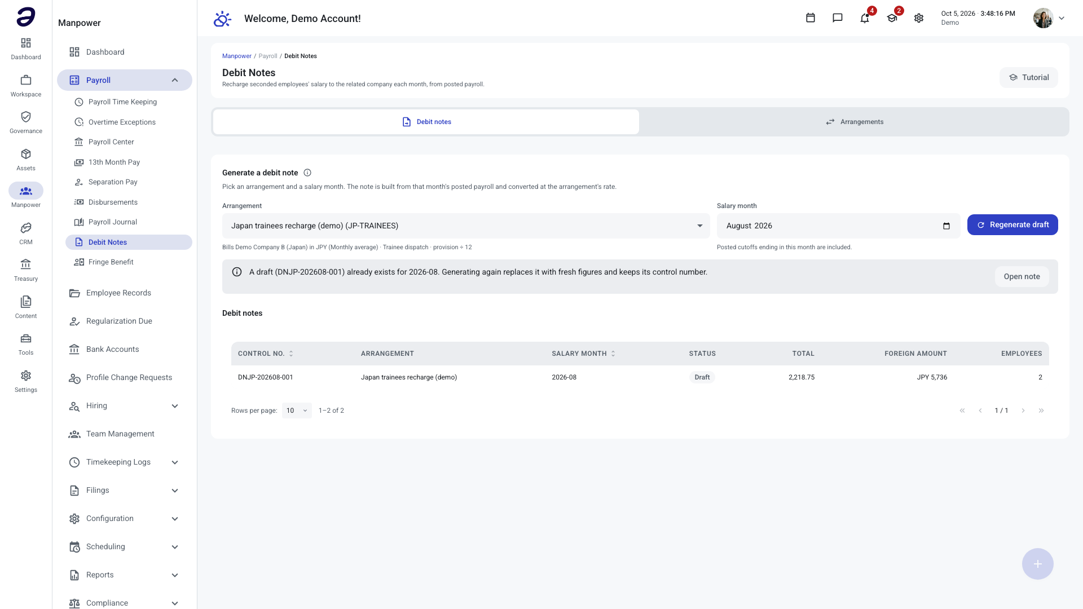
Task: Open the chat messages icon
Action: point(838,18)
